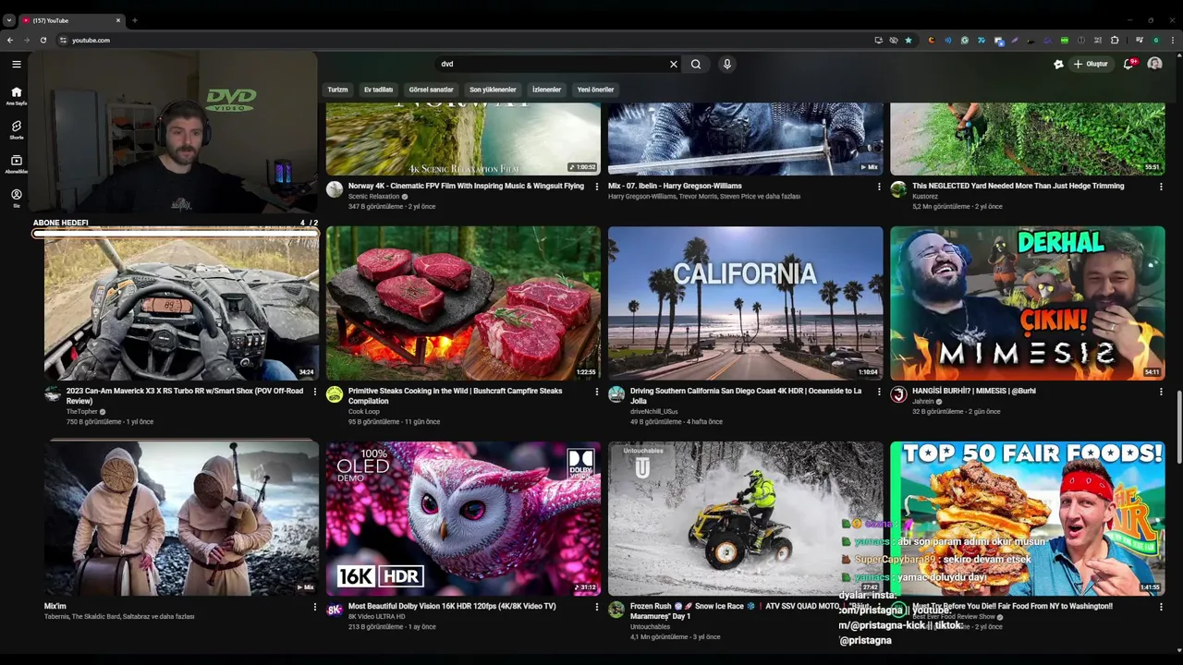Open the snow ATV race thumbnail
Image resolution: width=1183 pixels, height=665 pixels.
click(746, 518)
